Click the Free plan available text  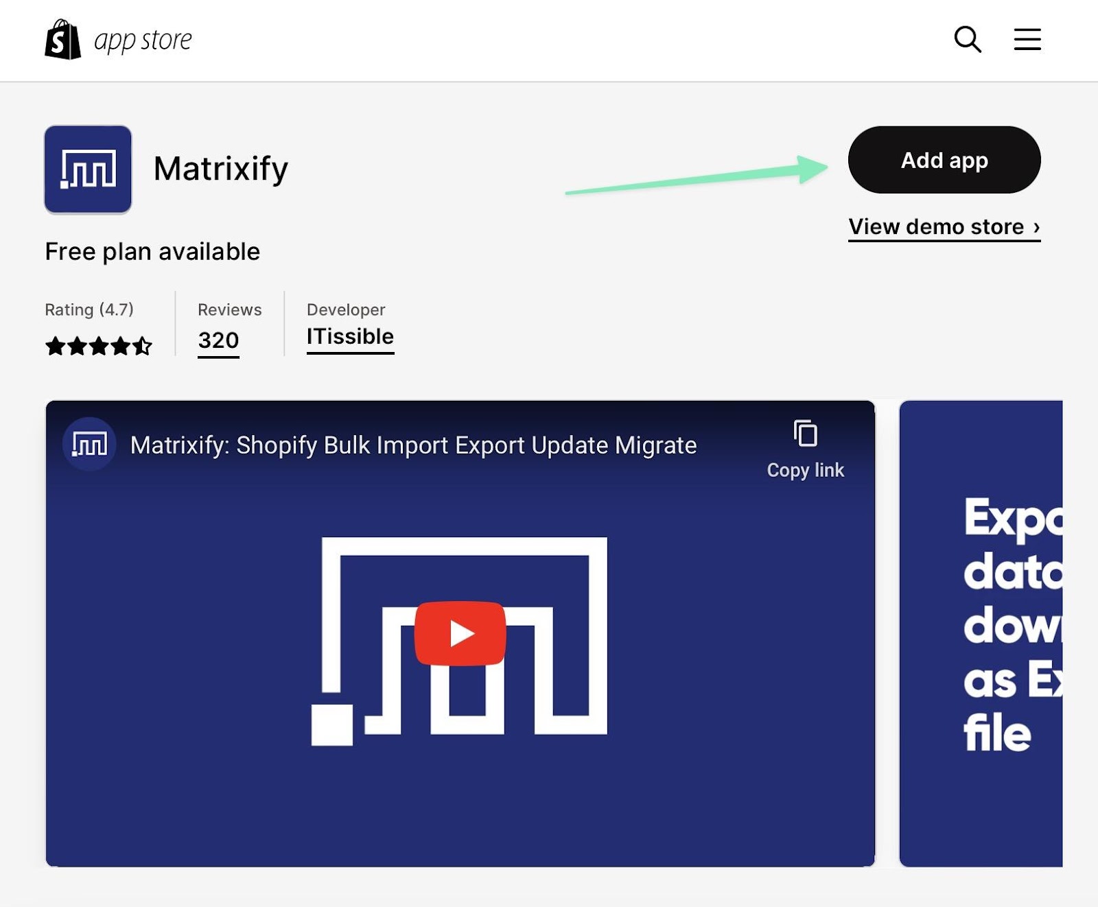point(152,251)
